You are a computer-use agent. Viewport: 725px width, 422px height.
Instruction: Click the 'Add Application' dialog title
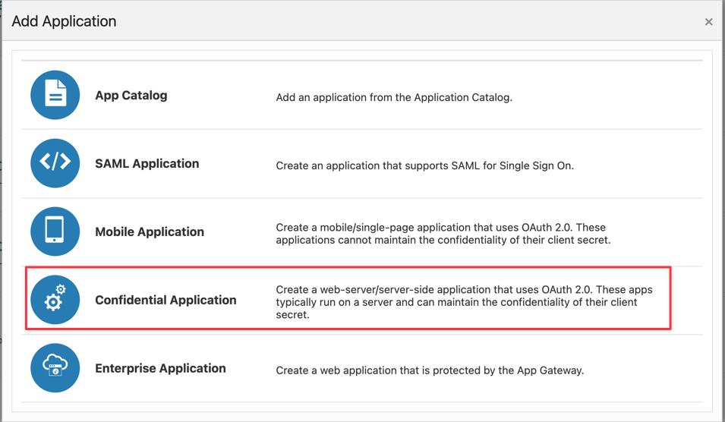[64, 21]
